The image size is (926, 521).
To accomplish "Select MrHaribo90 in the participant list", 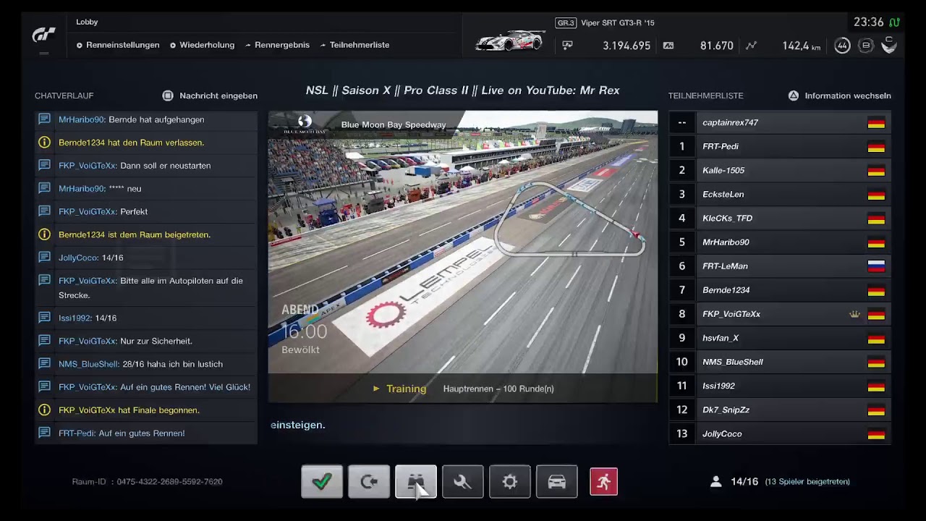I will (x=780, y=242).
